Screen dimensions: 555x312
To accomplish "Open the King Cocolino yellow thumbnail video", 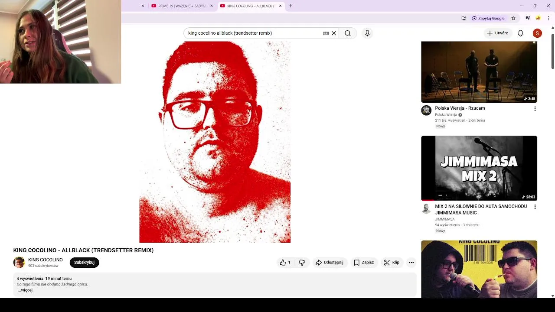I will click(x=479, y=269).
